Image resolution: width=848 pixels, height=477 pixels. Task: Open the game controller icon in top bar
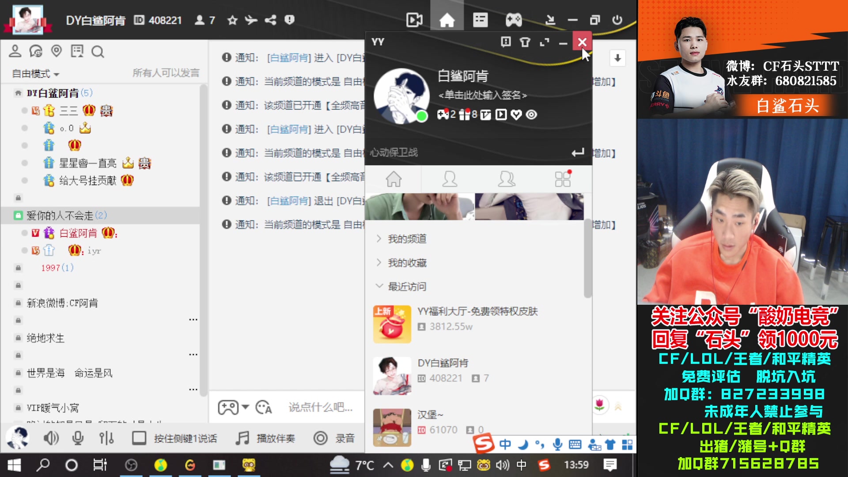514,20
